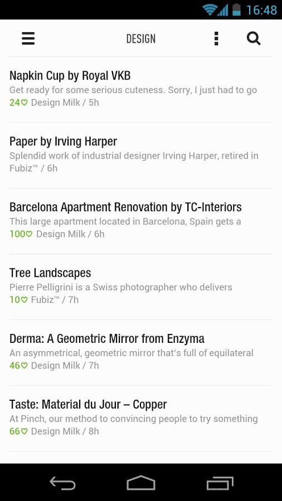282x501 pixels.
Task: Open article Paper by Irving Harper
Action: pos(141,155)
